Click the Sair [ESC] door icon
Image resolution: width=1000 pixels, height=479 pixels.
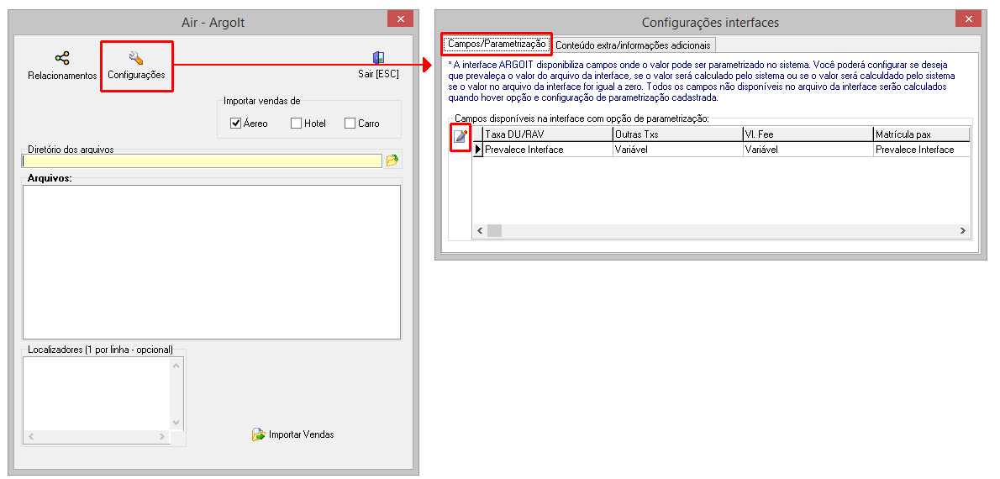[x=378, y=58]
